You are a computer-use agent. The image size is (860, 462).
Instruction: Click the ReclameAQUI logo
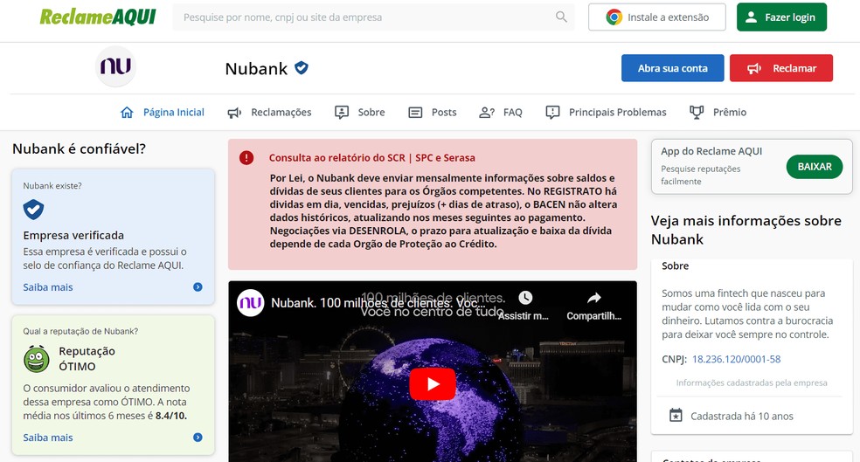click(x=98, y=17)
